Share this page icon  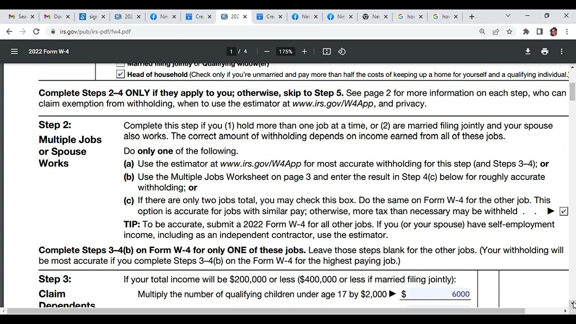[x=496, y=31]
